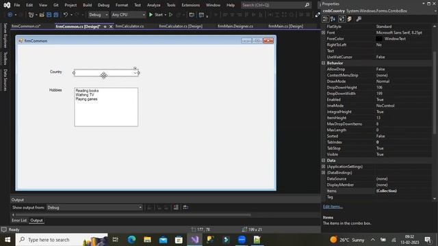Click the Items (Collection) value
Screen dimensions: 438x246
[386, 191]
